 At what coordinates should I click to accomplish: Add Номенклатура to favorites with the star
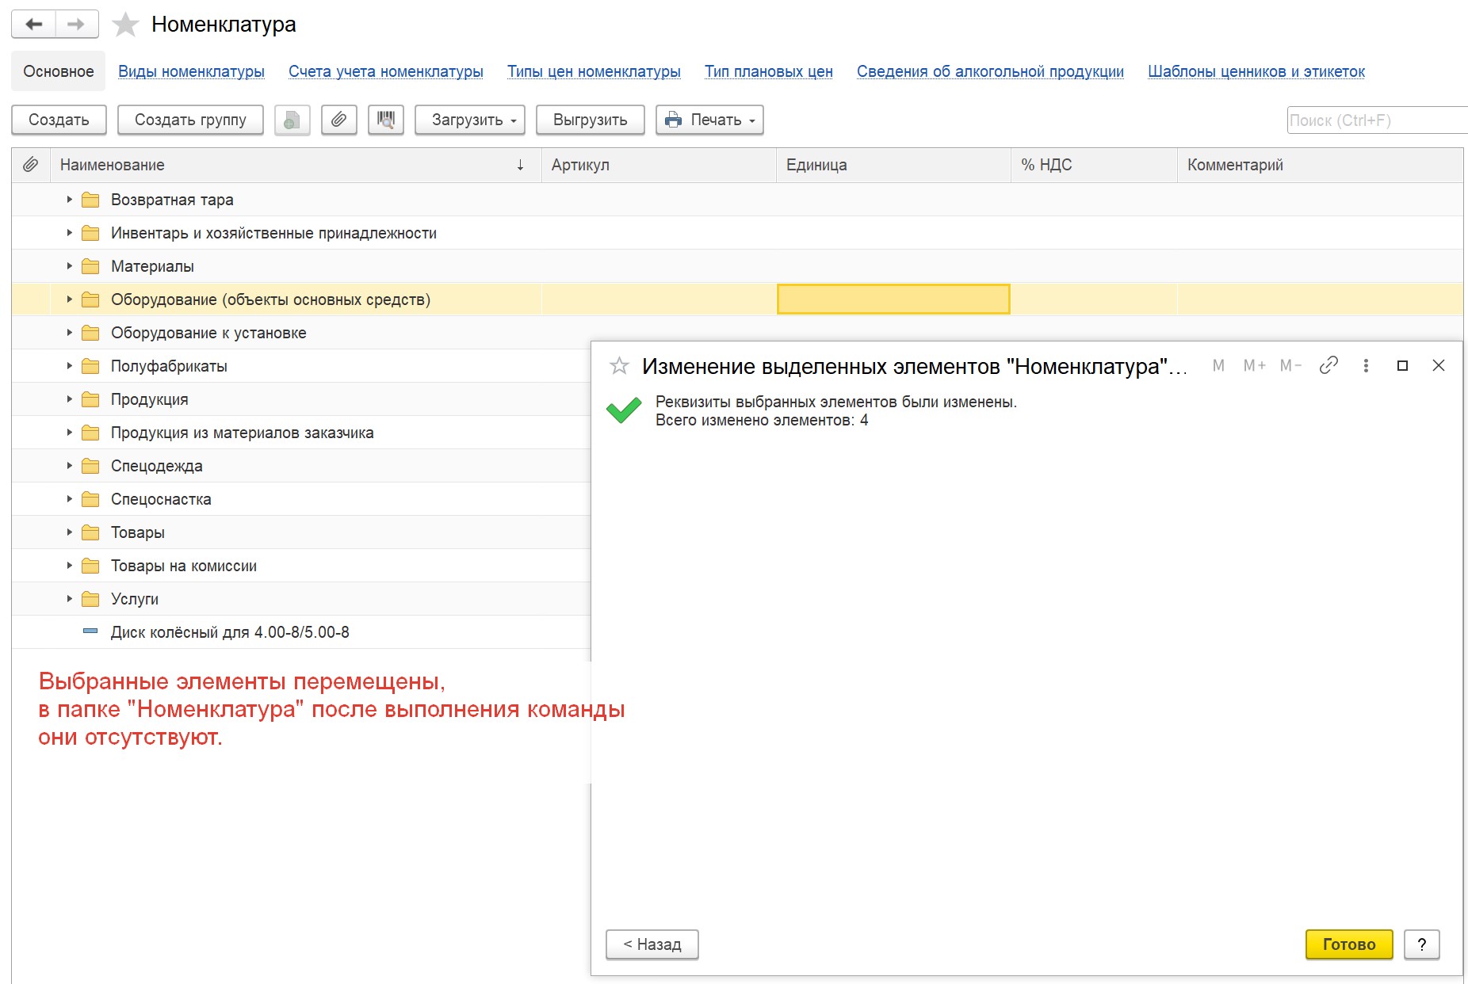click(125, 25)
